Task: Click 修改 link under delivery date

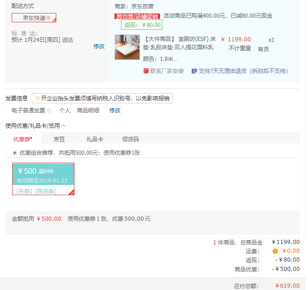Action: 99,46
